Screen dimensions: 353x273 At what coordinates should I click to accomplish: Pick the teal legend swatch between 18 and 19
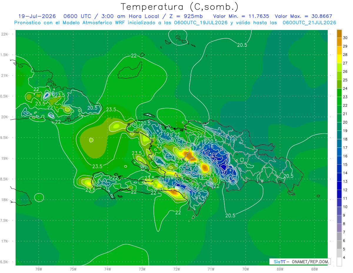(339, 135)
